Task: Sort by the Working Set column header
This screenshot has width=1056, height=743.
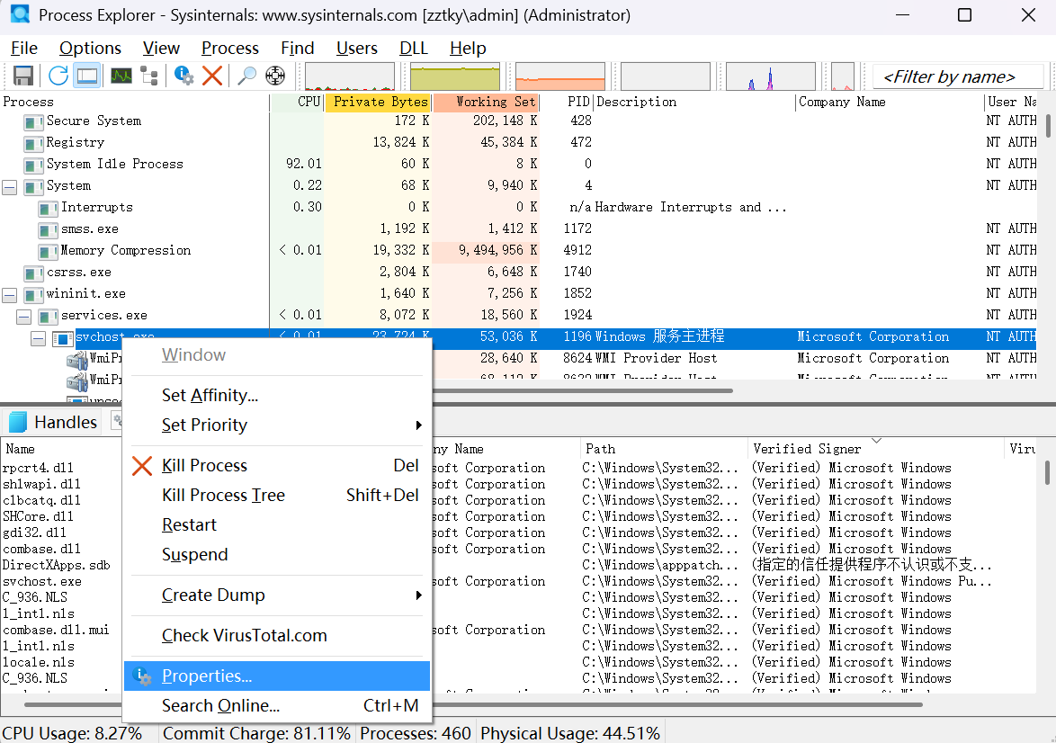Action: click(487, 102)
